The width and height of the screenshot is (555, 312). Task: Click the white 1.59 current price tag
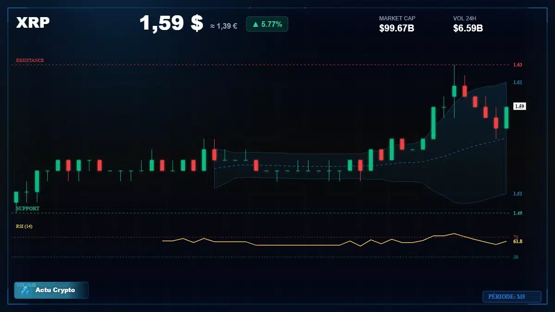point(519,106)
